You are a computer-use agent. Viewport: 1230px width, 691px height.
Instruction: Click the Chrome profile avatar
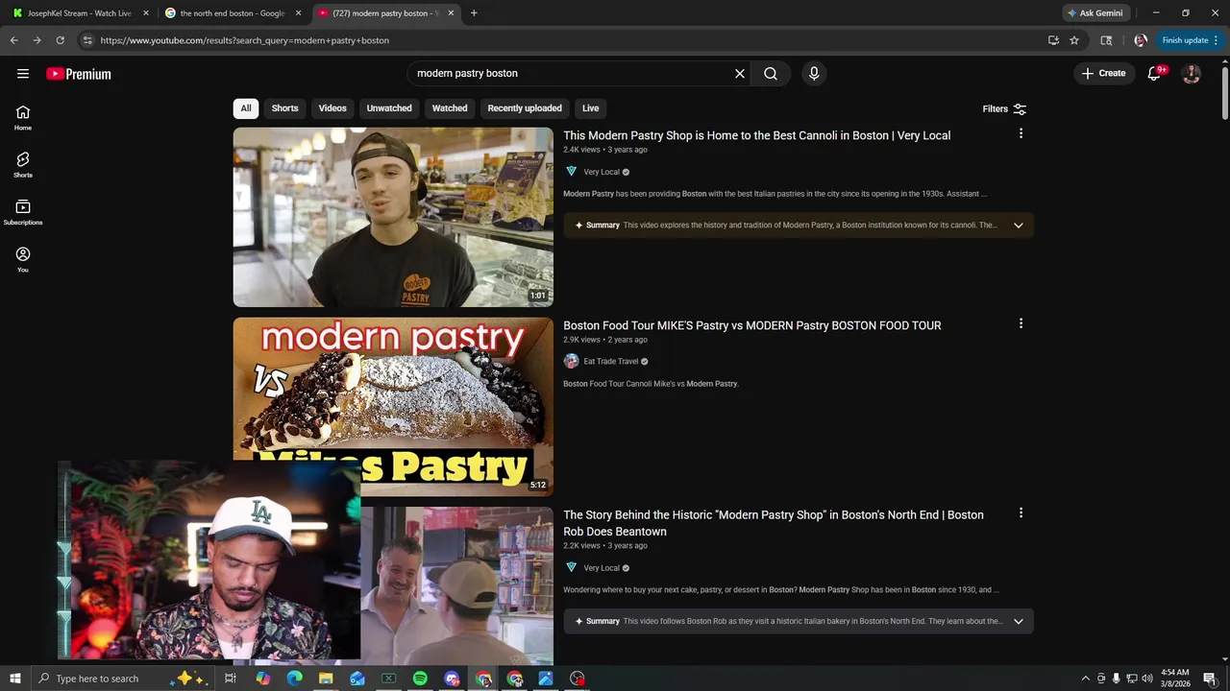[1141, 40]
